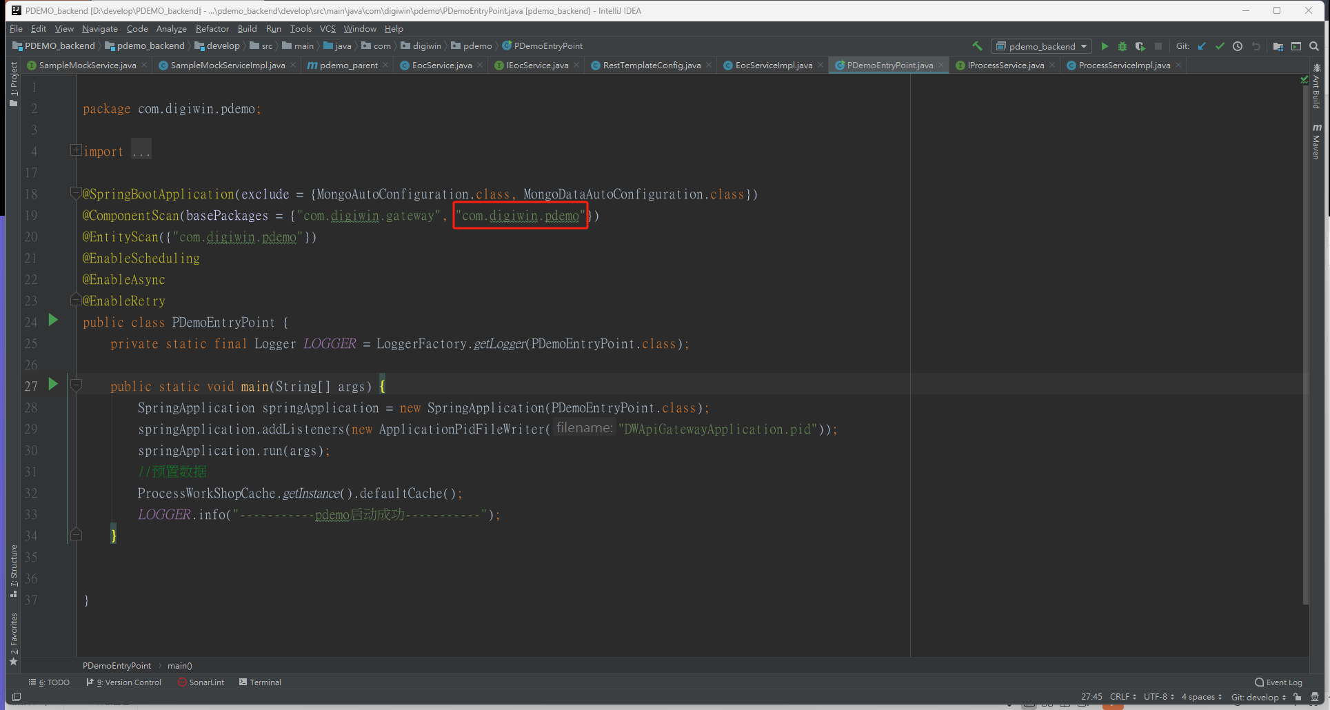Image resolution: width=1330 pixels, height=710 pixels.
Task: Collapse main method fold at line 27
Action: (x=76, y=385)
